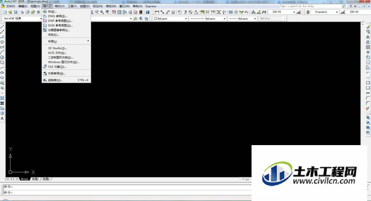The width and height of the screenshot is (371, 201).
Task: Select the Revision Cloud tool
Action: point(2,62)
